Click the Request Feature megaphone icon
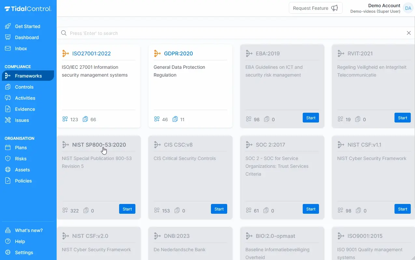Screen dimensions: 415x260 334,8
